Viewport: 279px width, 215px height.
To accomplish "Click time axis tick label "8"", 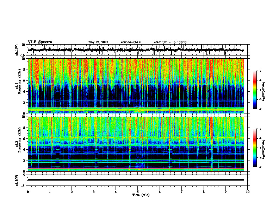I will [204, 192].
